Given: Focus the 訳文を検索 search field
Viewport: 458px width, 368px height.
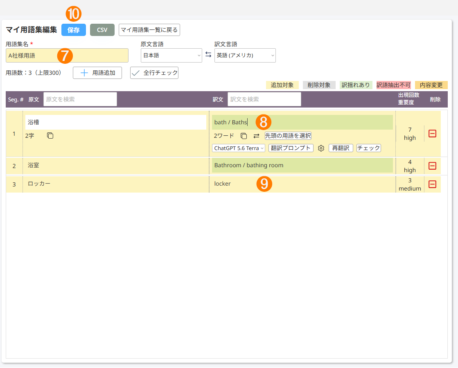Looking at the screenshot, I should click(x=264, y=99).
